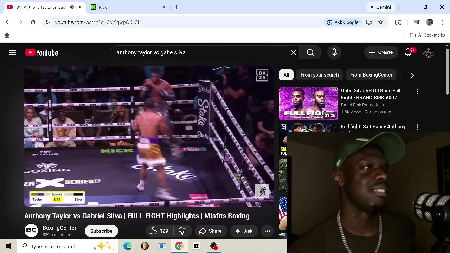Screen dimensions: 450x253
Task: Open BoxingCenter channel avatar
Action: click(x=31, y=231)
